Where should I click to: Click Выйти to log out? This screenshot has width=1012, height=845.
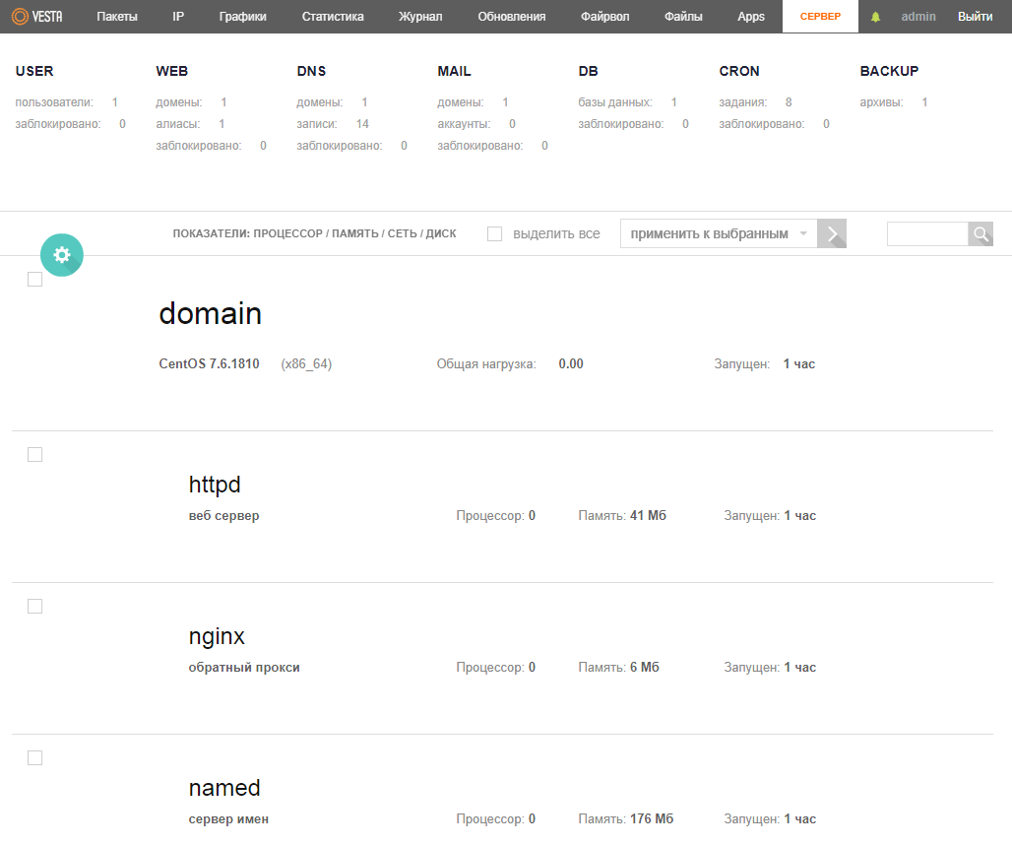pos(976,17)
